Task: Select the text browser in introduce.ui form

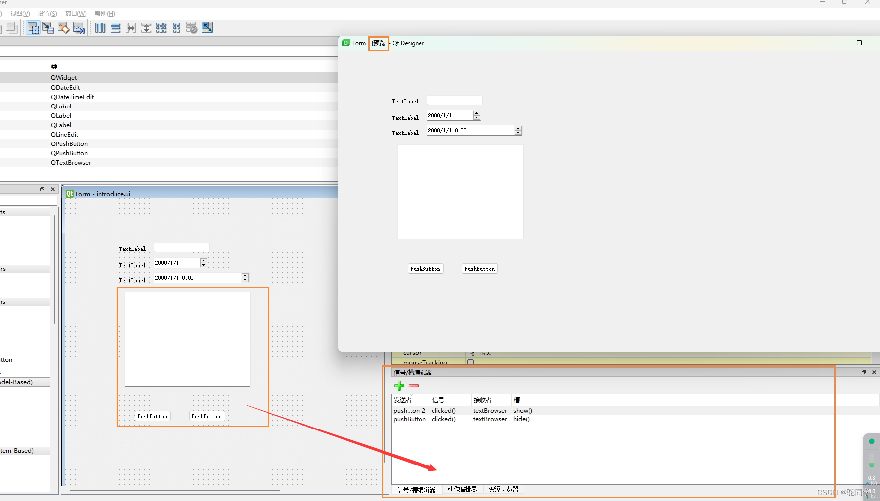Action: [x=188, y=339]
